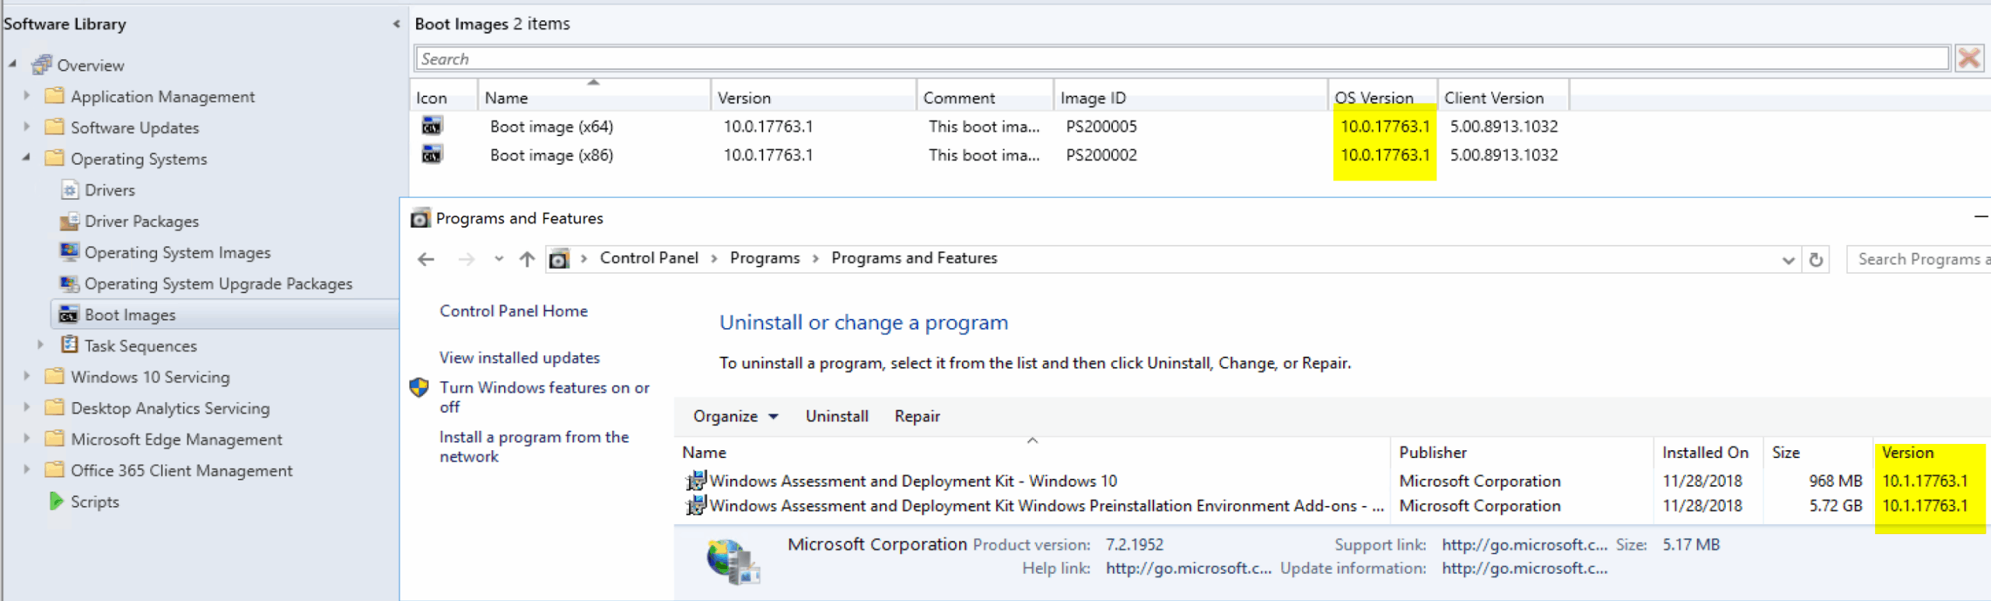Click the Refresh icon in address bar
Screen dimensions: 1991x601
[1816, 260]
